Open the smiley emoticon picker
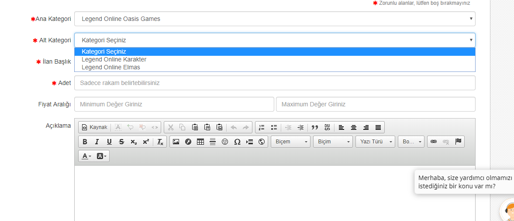The height and width of the screenshot is (221, 514). pos(225,142)
